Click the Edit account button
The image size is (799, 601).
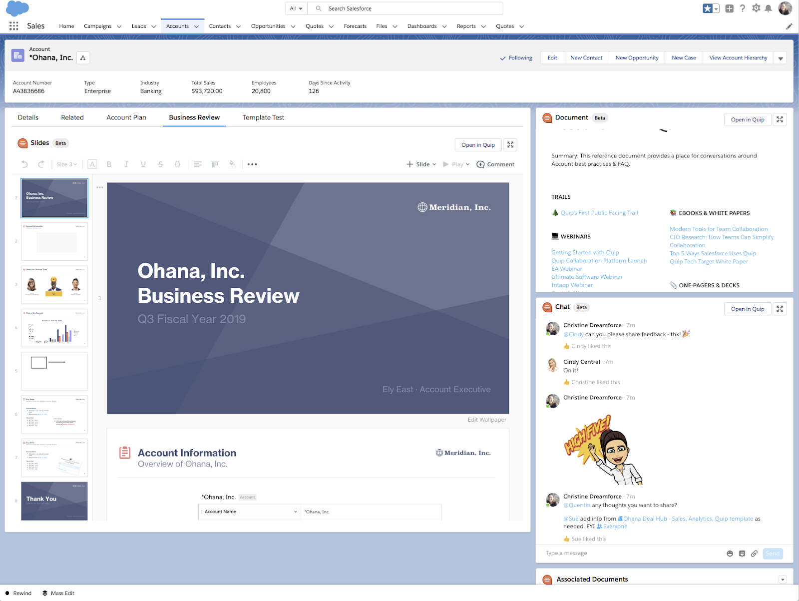[552, 58]
